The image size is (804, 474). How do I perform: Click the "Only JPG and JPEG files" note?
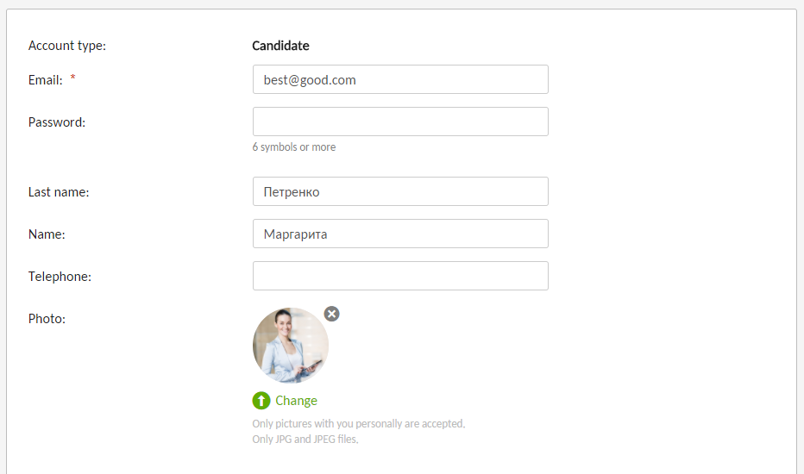tap(305, 440)
